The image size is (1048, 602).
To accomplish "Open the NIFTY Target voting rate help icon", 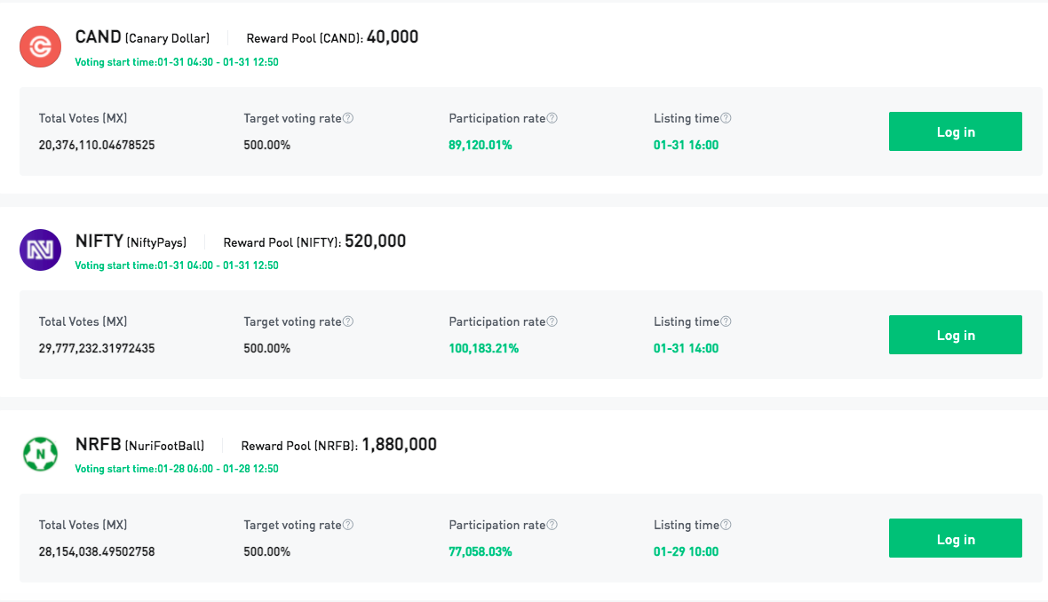I will coord(348,321).
